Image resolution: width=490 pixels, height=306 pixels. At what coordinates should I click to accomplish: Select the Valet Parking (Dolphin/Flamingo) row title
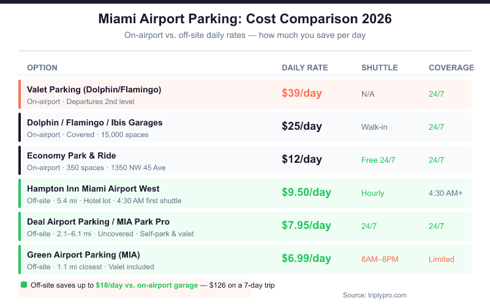pos(94,89)
